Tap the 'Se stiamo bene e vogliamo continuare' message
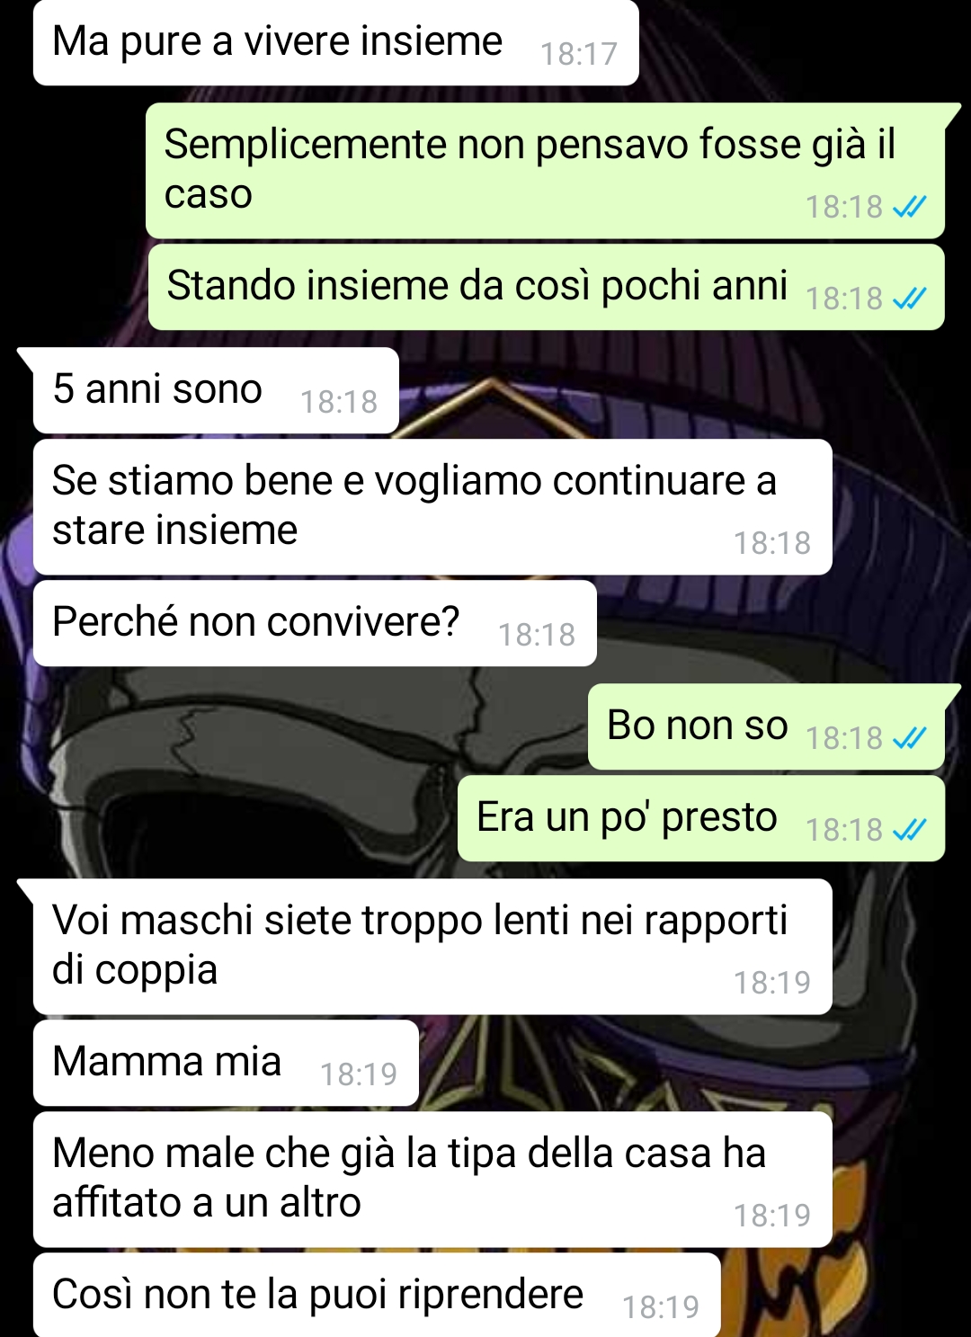The image size is (971, 1337). pyautogui.click(x=432, y=507)
